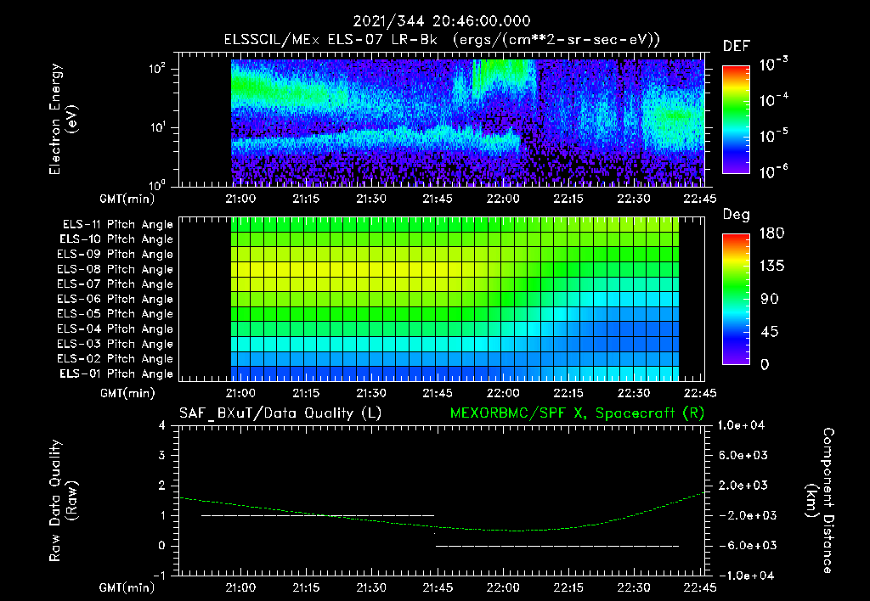The height and width of the screenshot is (601, 870).
Task: Click the electron energy spectrogram plot
Action: (x=442, y=120)
